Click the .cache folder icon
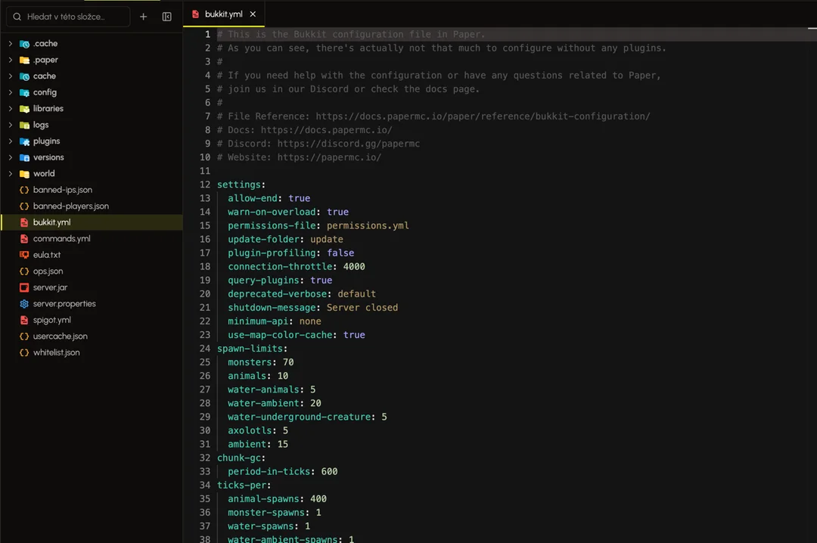This screenshot has height=543, width=817. click(x=24, y=44)
